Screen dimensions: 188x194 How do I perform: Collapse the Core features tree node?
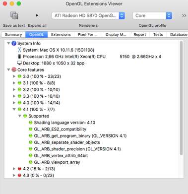point(8,70)
